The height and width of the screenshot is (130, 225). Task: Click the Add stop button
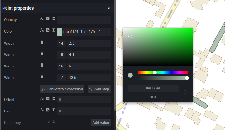[99, 89]
